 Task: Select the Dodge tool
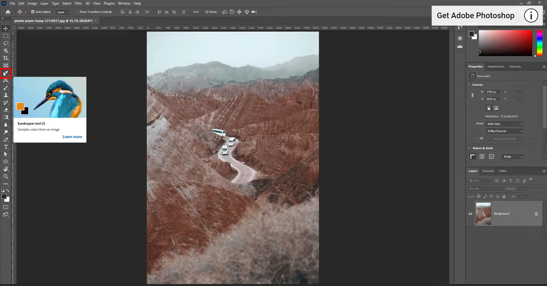(x=6, y=132)
